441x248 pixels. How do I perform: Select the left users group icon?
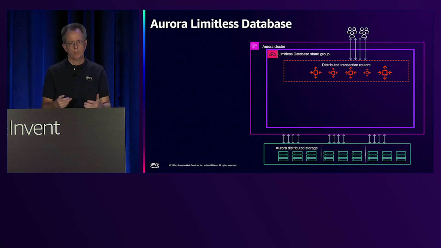(x=352, y=32)
